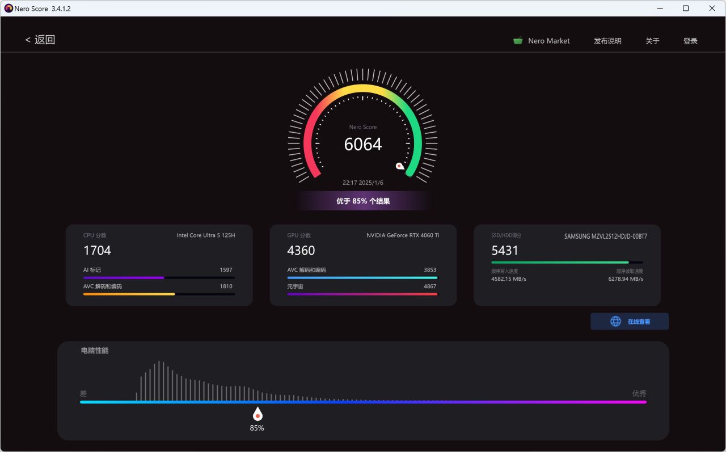The height and width of the screenshot is (452, 726).
Task: Click the 在线查看 view online button
Action: [x=630, y=322]
